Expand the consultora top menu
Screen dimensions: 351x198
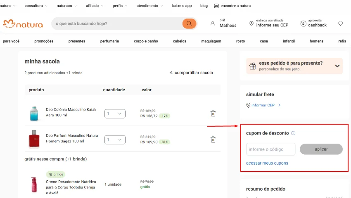tap(36, 6)
